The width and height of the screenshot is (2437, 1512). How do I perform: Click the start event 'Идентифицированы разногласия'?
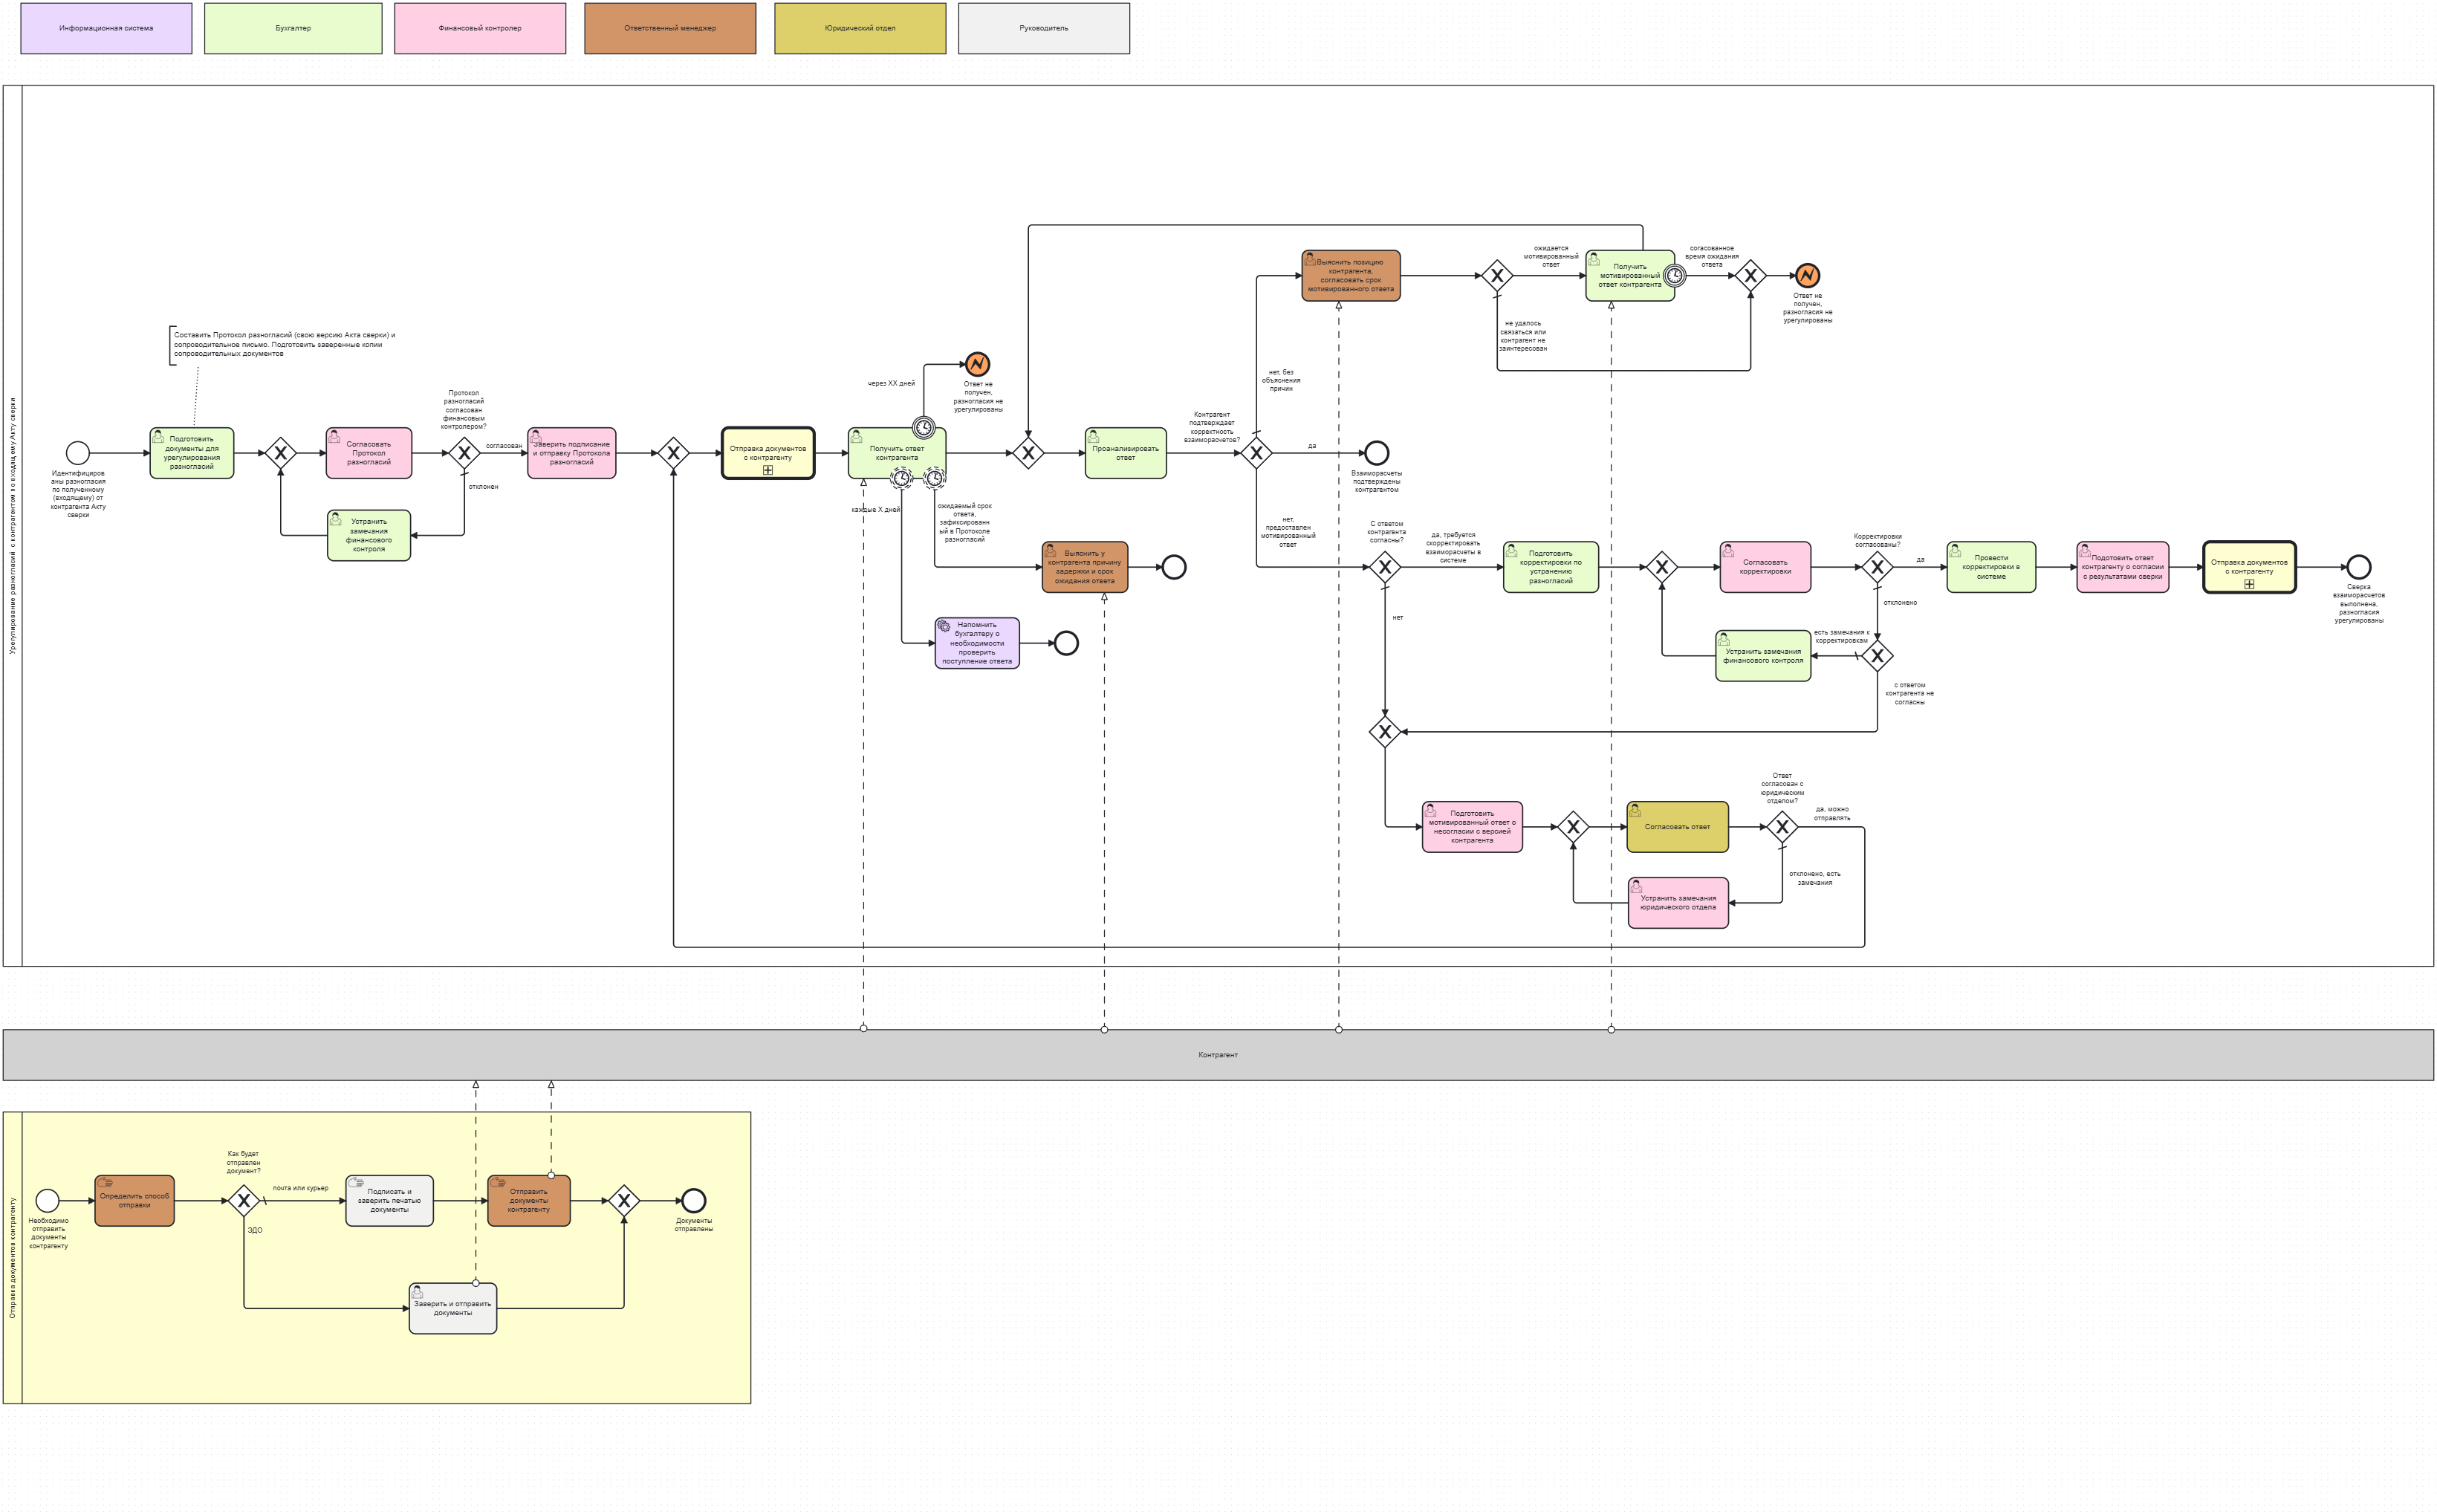77,453
